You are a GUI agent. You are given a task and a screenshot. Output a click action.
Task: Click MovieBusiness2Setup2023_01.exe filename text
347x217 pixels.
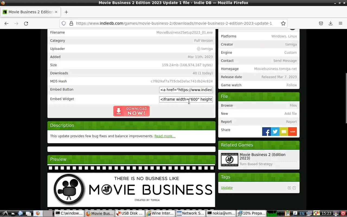185,33
